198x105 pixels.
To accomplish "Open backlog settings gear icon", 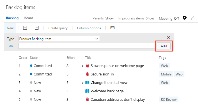I will pyautogui.click(x=185, y=18).
